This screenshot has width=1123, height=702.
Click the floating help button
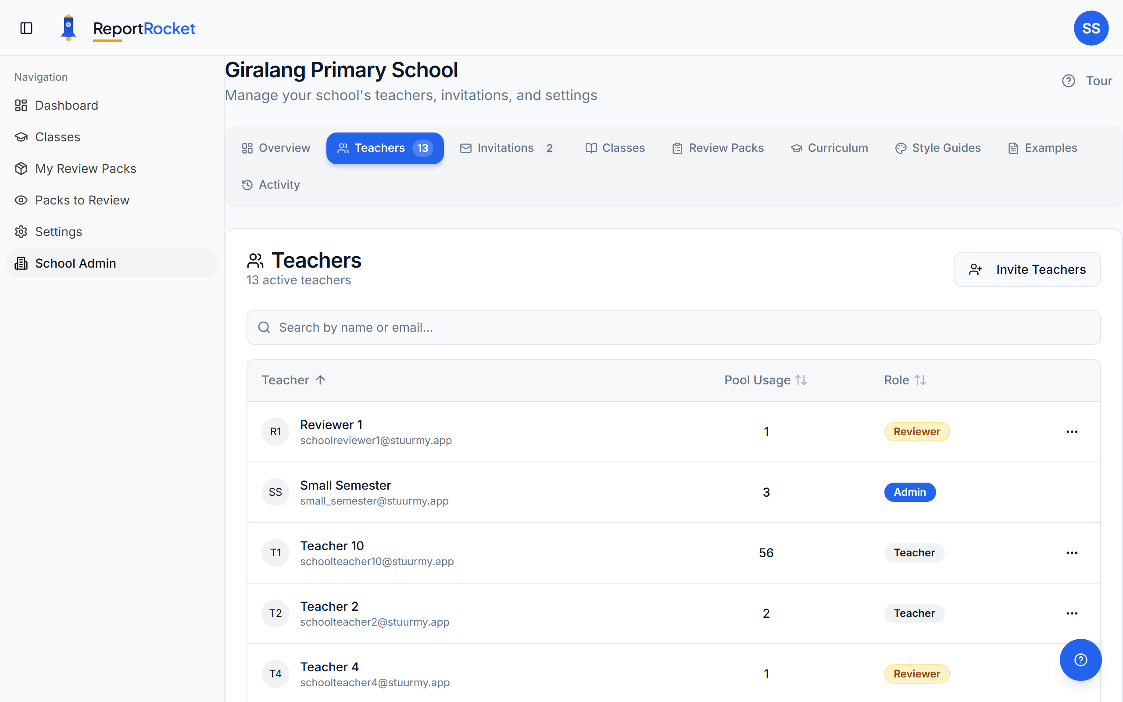click(x=1081, y=659)
